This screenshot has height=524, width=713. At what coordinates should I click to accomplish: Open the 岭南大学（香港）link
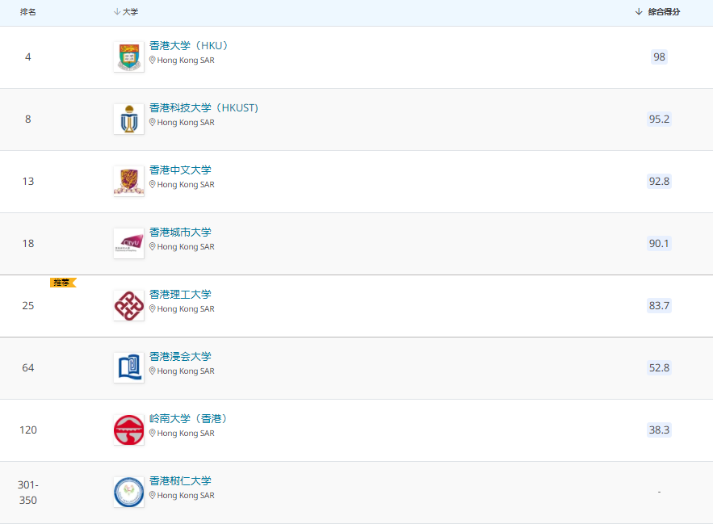pos(188,419)
